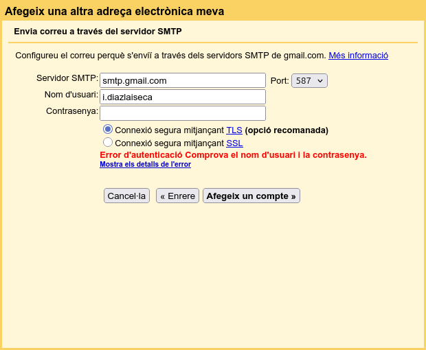This screenshot has height=350, width=426.
Task: Choose the SSL secure connection radio button
Action: pyautogui.click(x=108, y=143)
